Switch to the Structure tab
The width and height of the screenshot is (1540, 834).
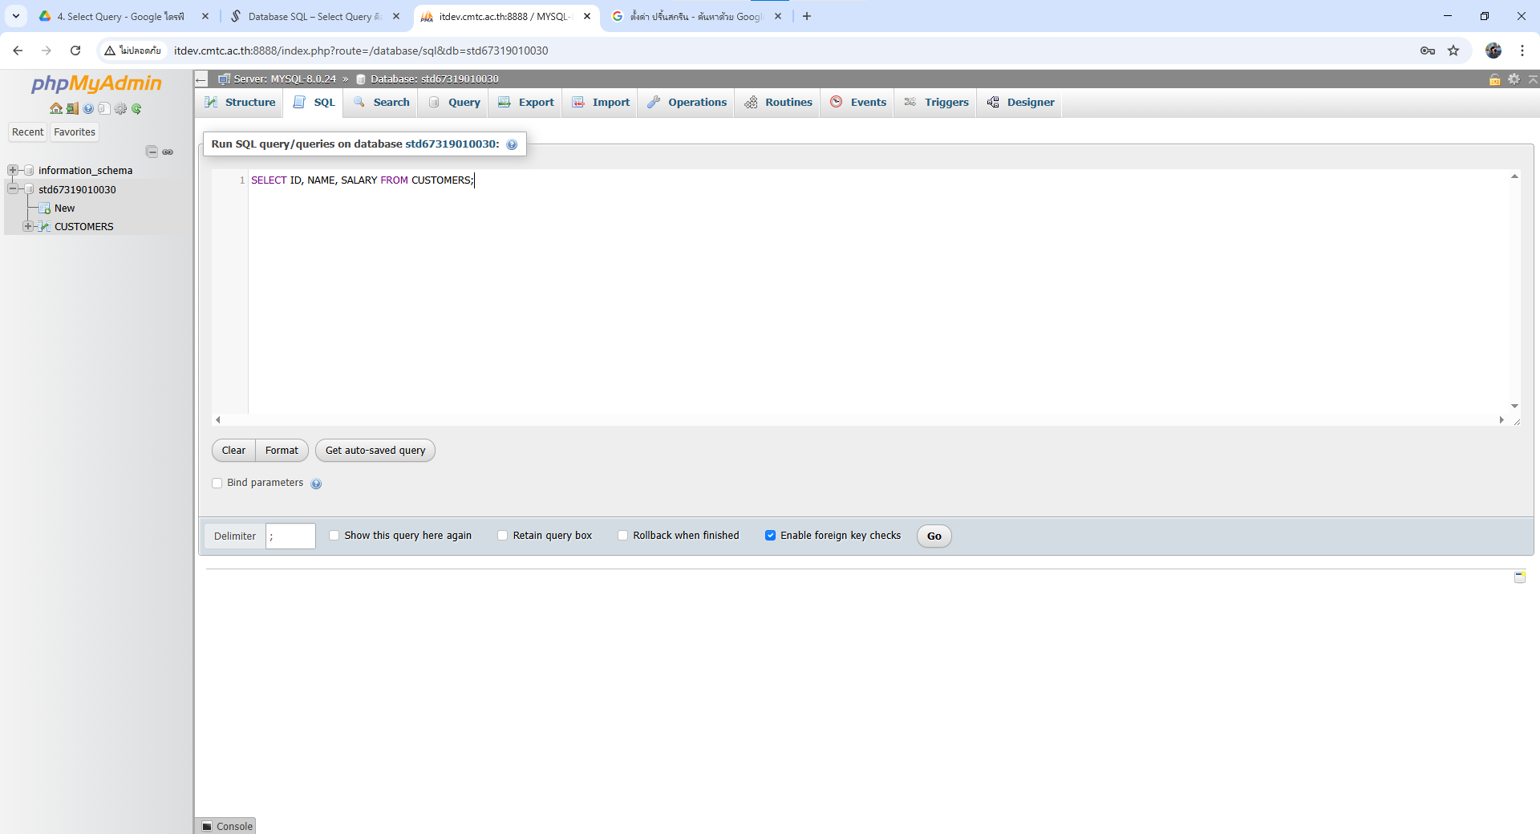[x=240, y=103]
